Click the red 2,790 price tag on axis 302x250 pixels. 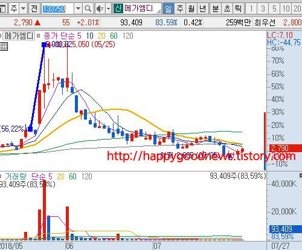pyautogui.click(x=284, y=149)
